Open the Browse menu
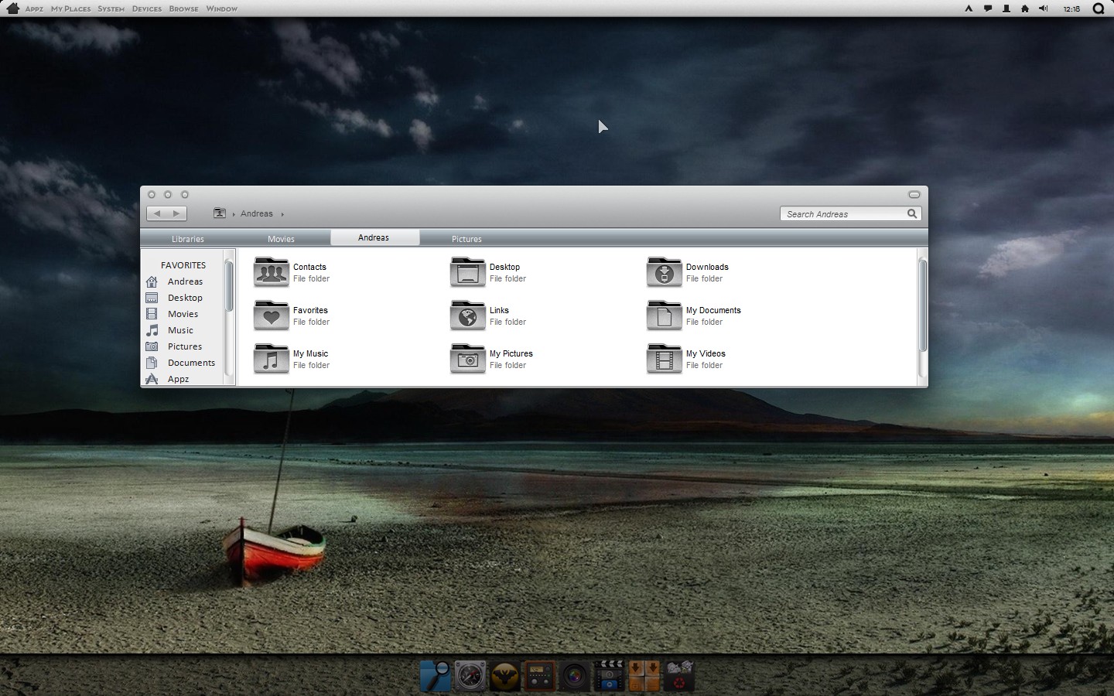Image resolution: width=1114 pixels, height=696 pixels. [x=183, y=9]
